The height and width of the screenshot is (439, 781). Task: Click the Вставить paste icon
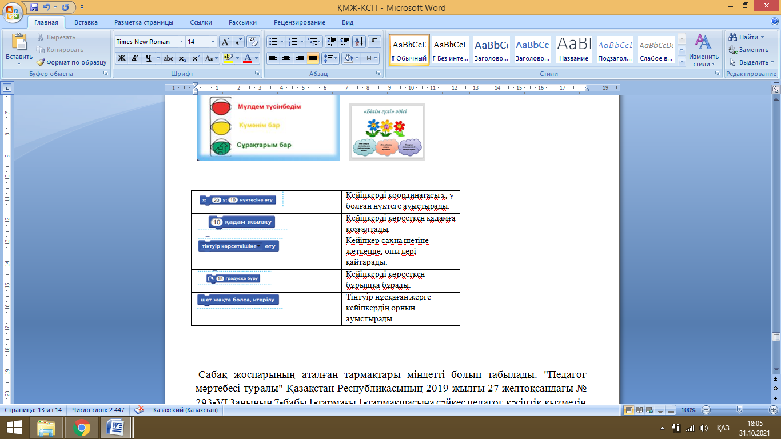[x=19, y=42]
